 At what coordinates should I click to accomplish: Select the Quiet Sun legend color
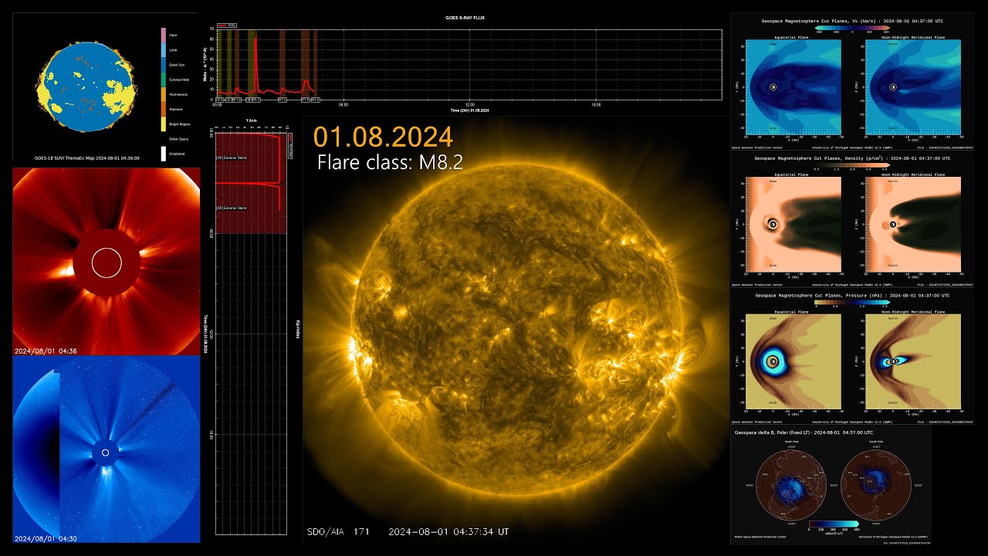[x=164, y=66]
